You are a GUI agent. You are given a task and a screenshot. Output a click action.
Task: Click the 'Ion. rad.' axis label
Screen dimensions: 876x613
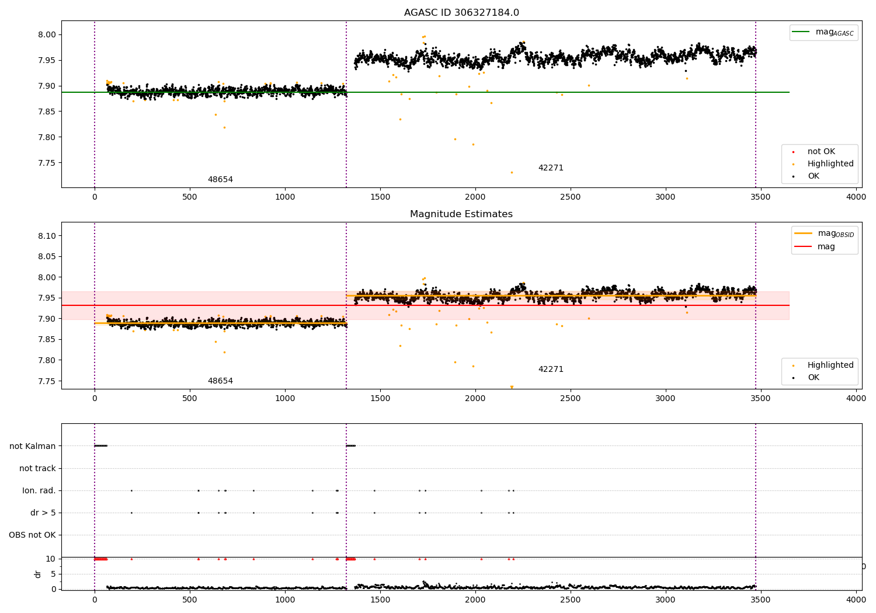click(x=39, y=490)
